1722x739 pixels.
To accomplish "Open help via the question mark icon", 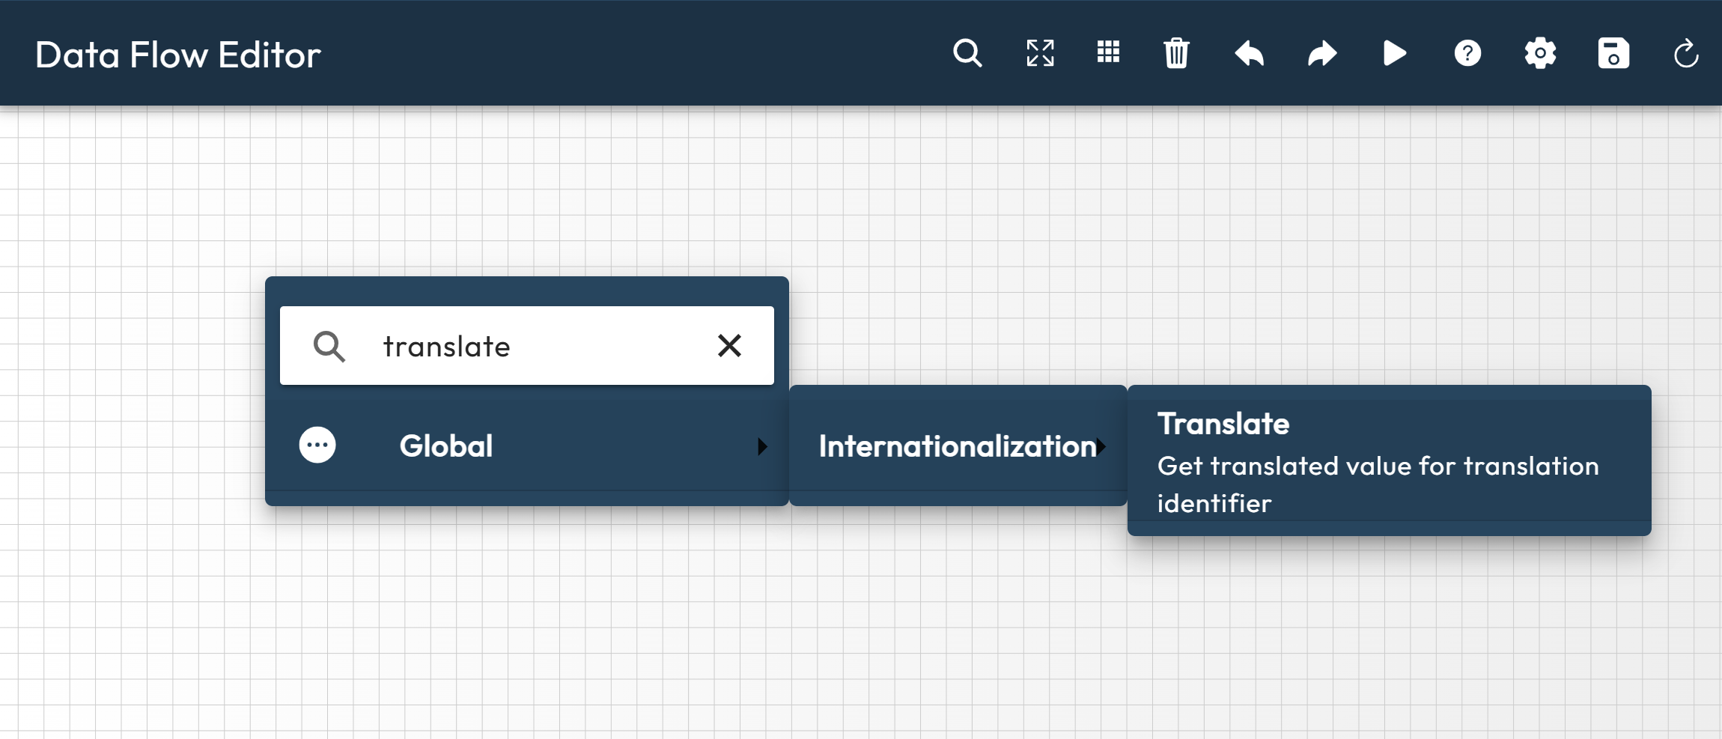I will click(1467, 54).
